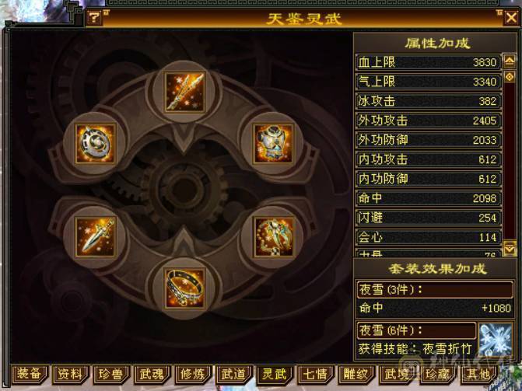This screenshot has height=391, width=522.
Task: Click the 外功攻击 attribute row
Action: 429,120
